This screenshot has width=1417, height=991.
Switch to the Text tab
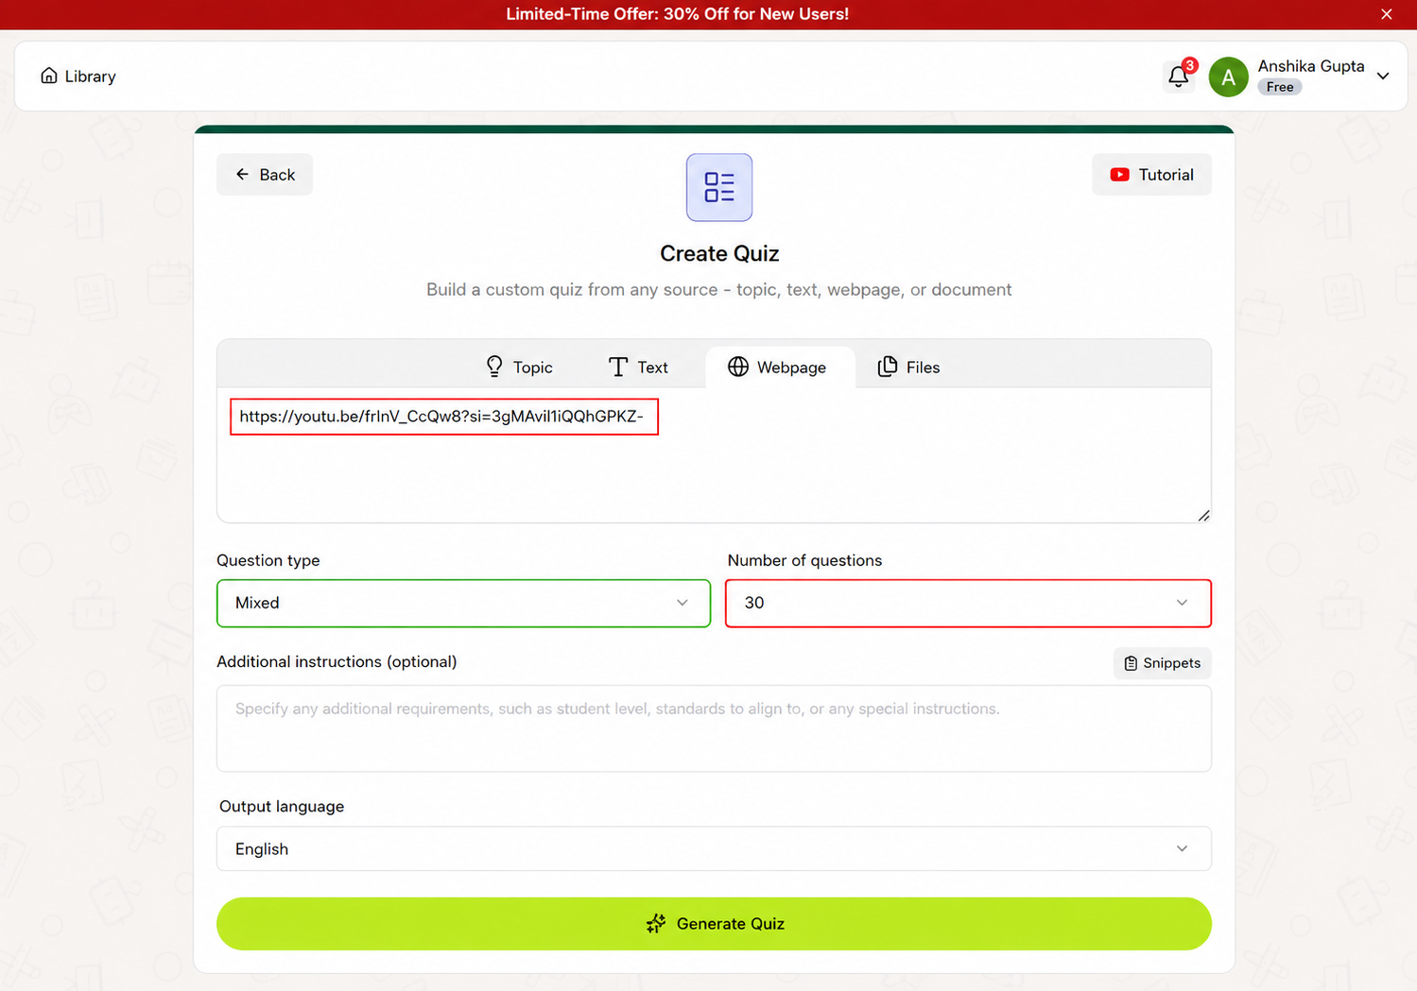point(638,367)
